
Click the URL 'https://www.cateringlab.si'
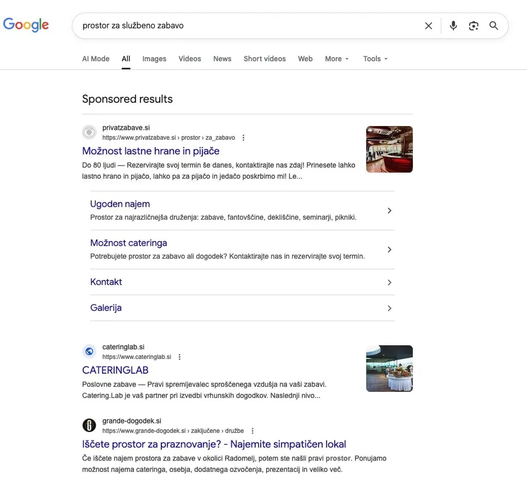[137, 357]
